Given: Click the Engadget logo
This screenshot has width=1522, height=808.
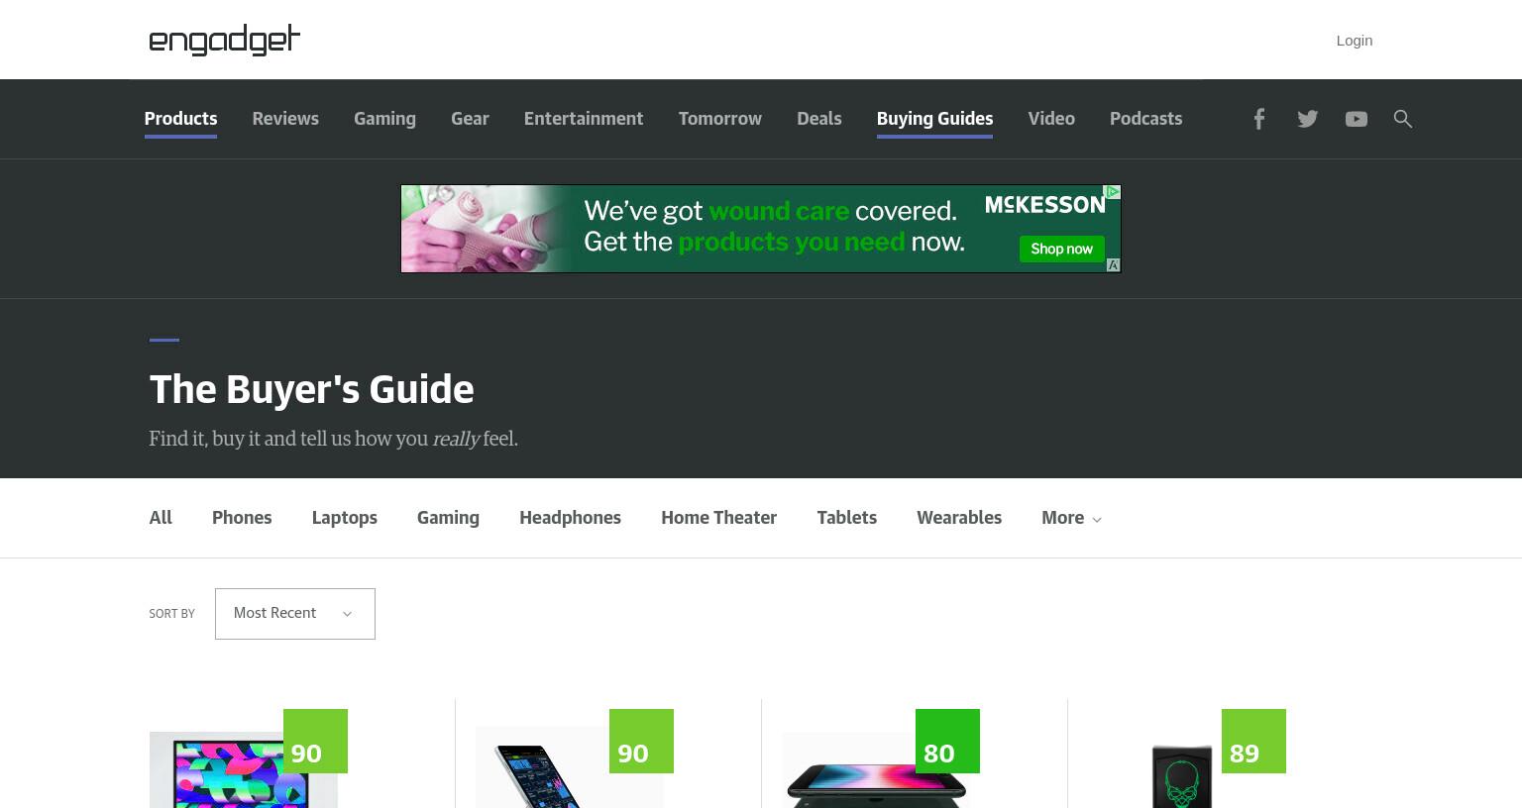Looking at the screenshot, I should [225, 40].
